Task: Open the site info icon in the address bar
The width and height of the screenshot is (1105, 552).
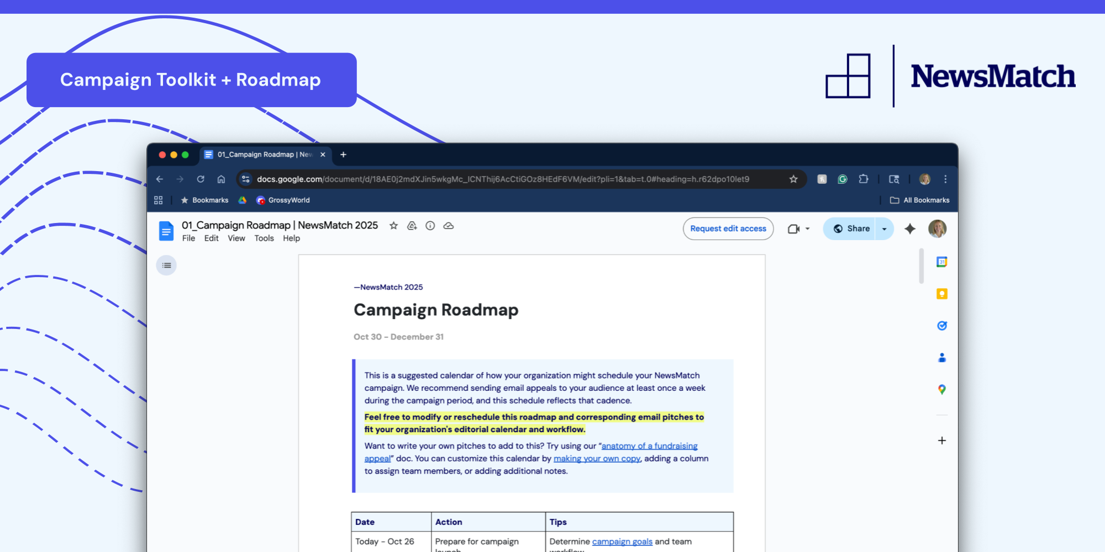Action: [x=246, y=179]
